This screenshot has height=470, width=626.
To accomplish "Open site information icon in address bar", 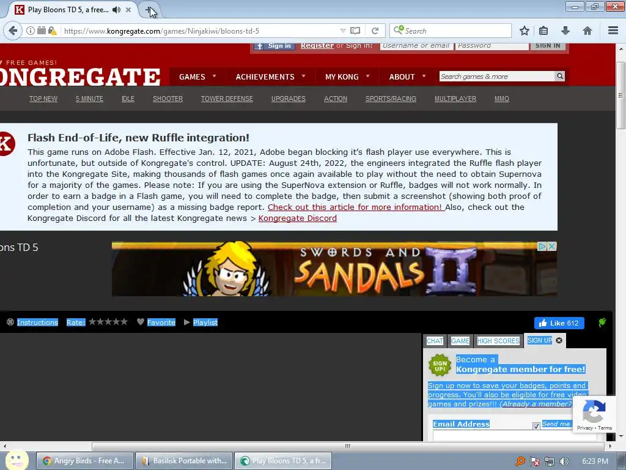I will click(31, 31).
